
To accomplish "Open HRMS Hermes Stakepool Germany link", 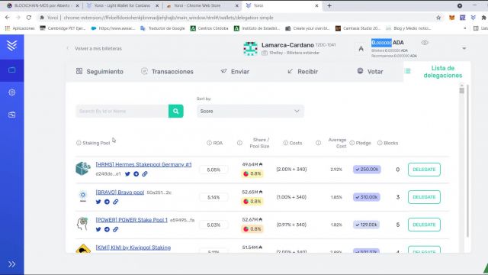I will coord(143,165).
